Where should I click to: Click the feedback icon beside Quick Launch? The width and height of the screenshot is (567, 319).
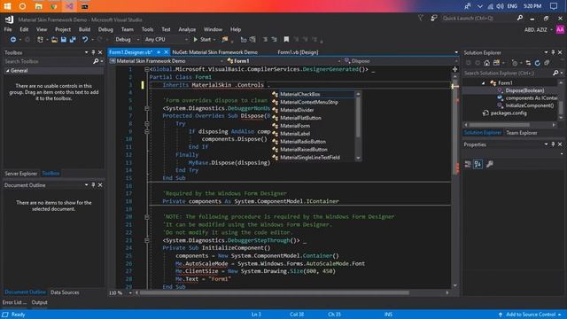[433, 18]
